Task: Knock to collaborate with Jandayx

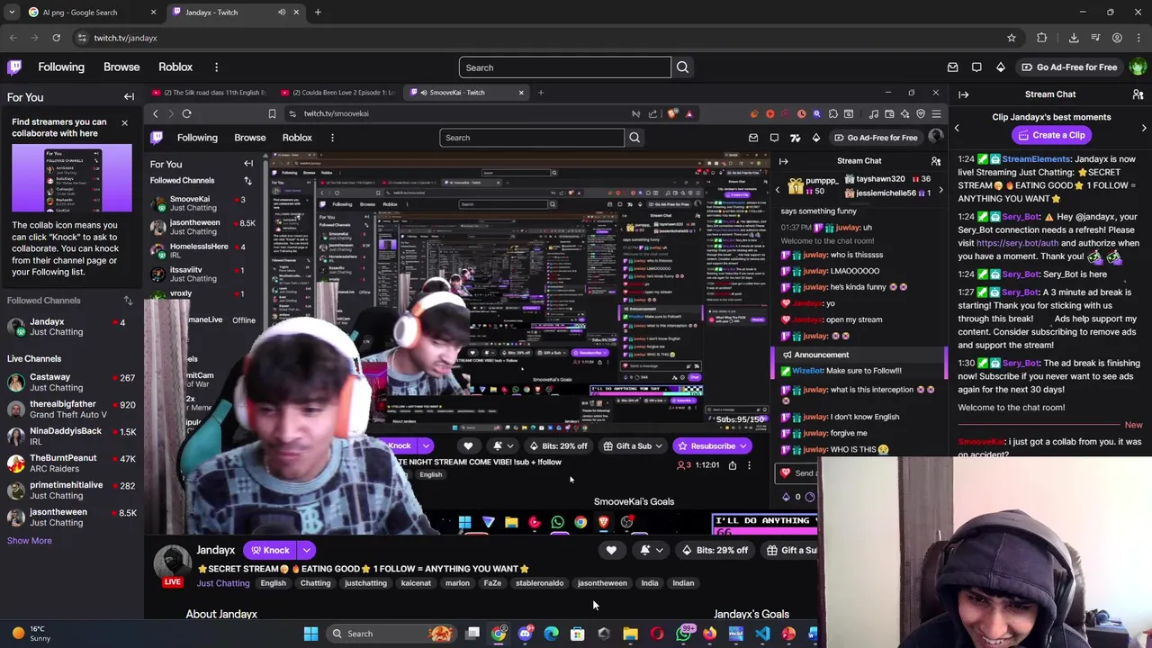Action: [x=270, y=550]
